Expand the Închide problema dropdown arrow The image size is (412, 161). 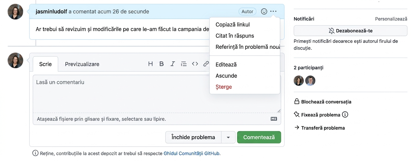click(x=228, y=137)
